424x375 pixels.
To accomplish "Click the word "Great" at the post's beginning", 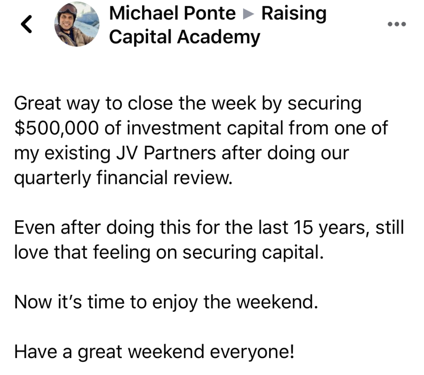I will click(38, 103).
